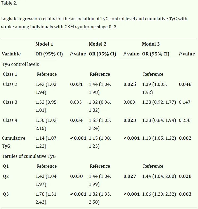Click the 0.147 P value in Model 3
The width and height of the screenshot is (198, 209).
pos(185,102)
